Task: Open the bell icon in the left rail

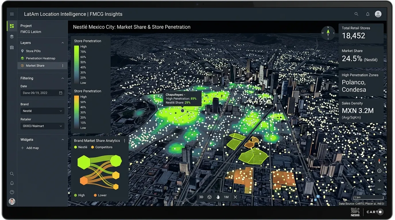Action: coord(12,183)
